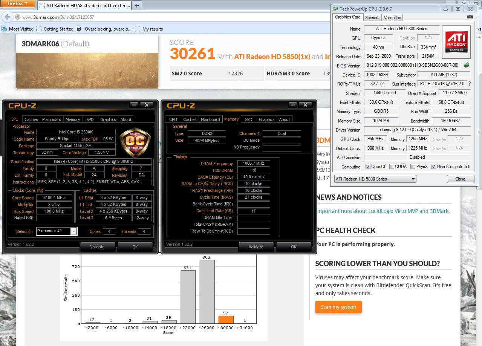Click OK in right CPU-Z window

[x=294, y=247]
